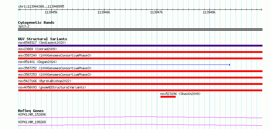The image size is (271, 129).
Task: Open the nsv951401 (Dogan2014) label
Action: point(37,62)
